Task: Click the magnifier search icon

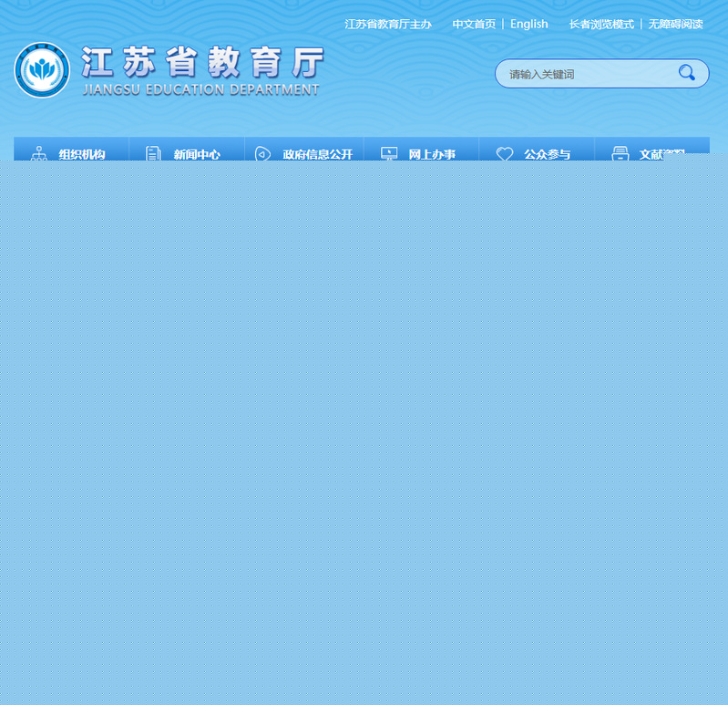Action: [686, 73]
